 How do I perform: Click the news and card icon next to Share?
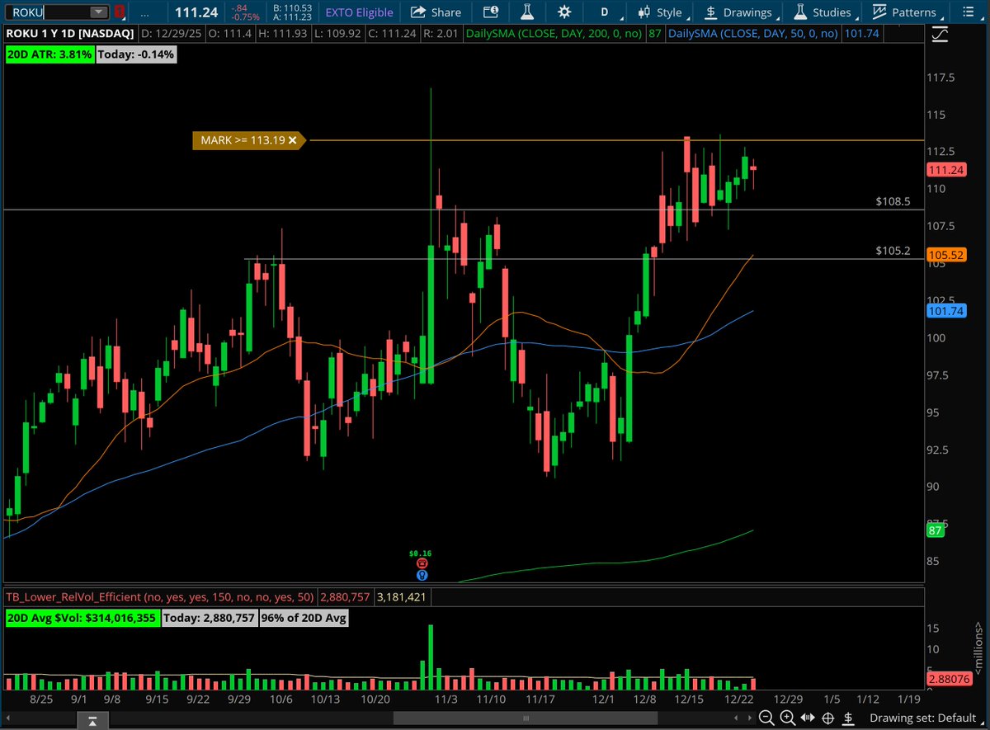coord(491,12)
